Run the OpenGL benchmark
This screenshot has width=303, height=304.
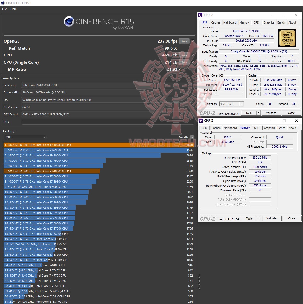tap(184, 41)
